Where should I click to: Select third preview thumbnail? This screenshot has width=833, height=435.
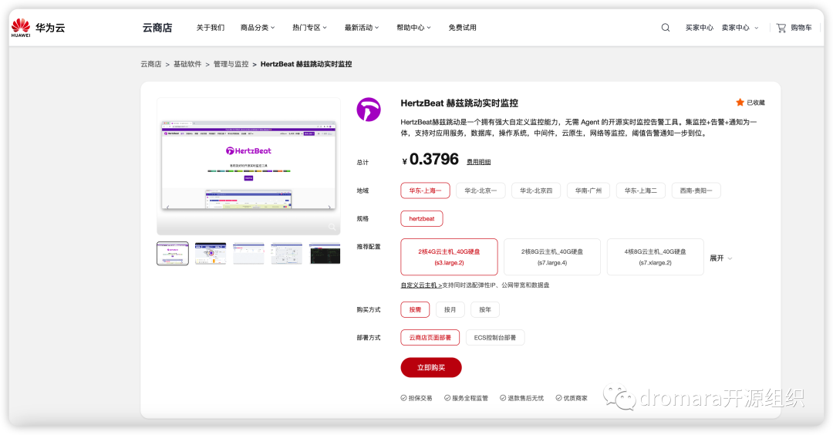click(248, 253)
